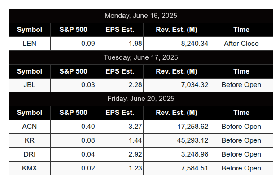Select KMX's S&P 500 weight 0.02
This screenshot has width=280, height=179.
click(x=88, y=168)
